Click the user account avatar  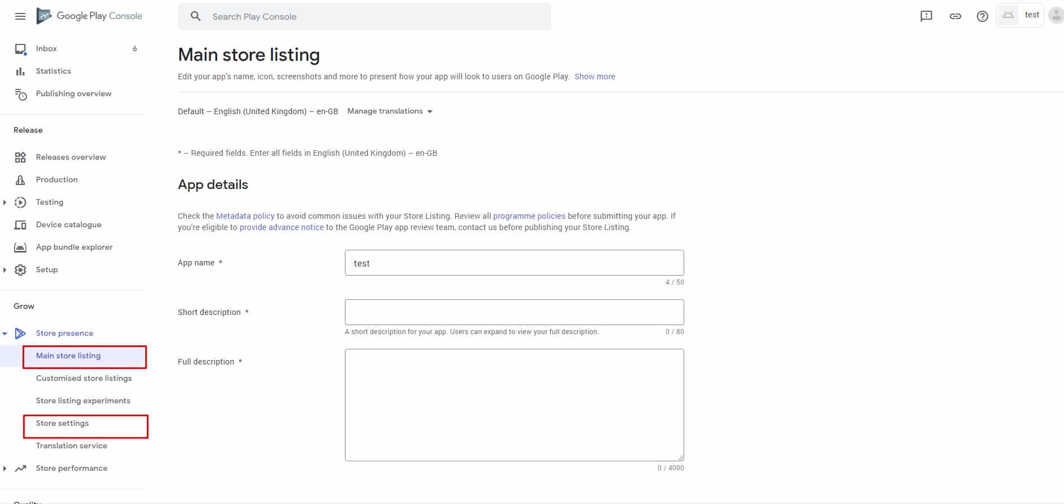click(x=1056, y=16)
